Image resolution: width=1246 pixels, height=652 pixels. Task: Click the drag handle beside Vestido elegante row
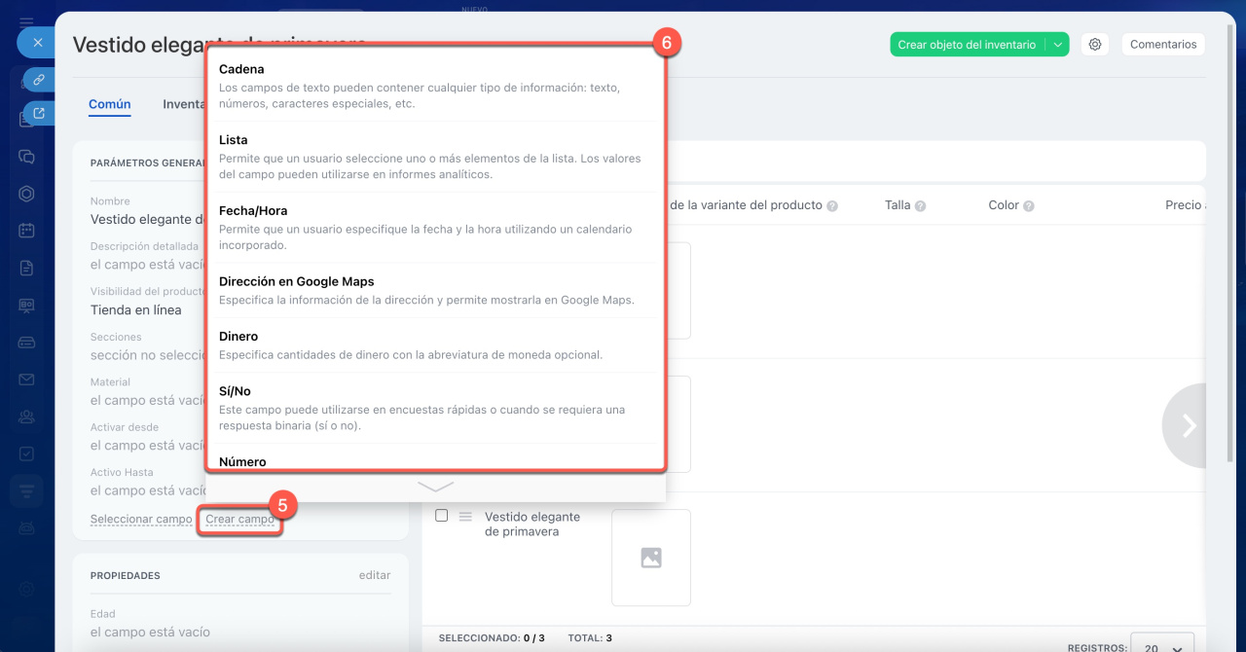pyautogui.click(x=465, y=517)
